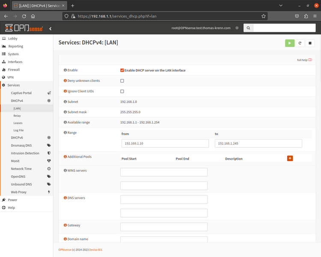Open the Deciso B.V. footer link
321x257 pixels.
click(x=96, y=250)
